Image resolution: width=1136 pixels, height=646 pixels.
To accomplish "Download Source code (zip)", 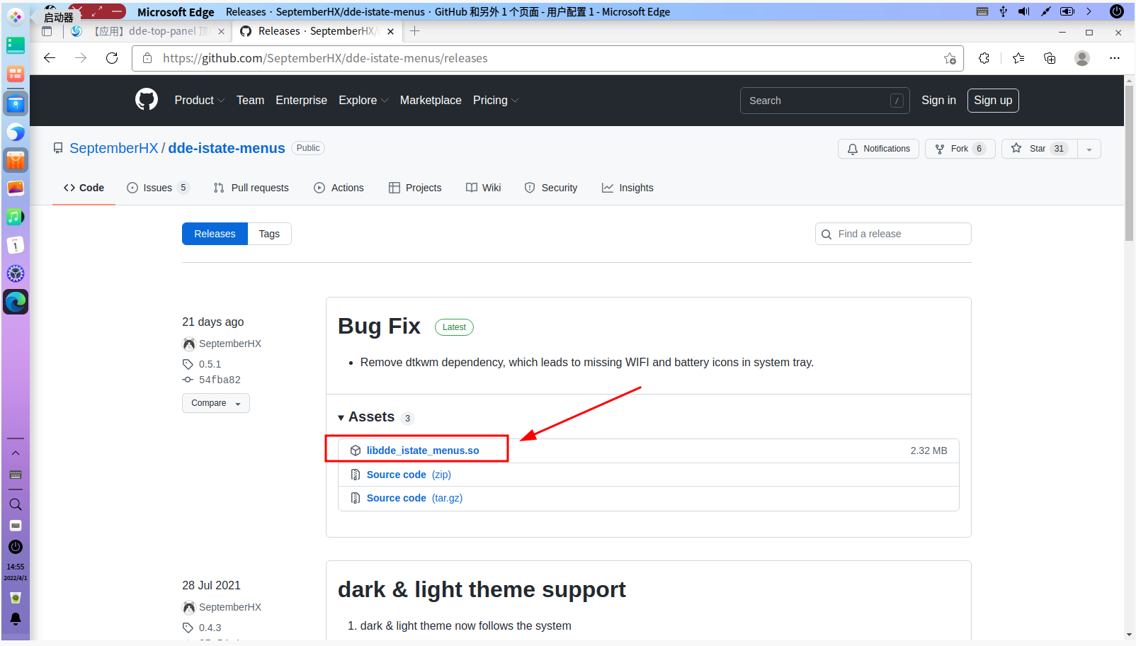I will (409, 475).
